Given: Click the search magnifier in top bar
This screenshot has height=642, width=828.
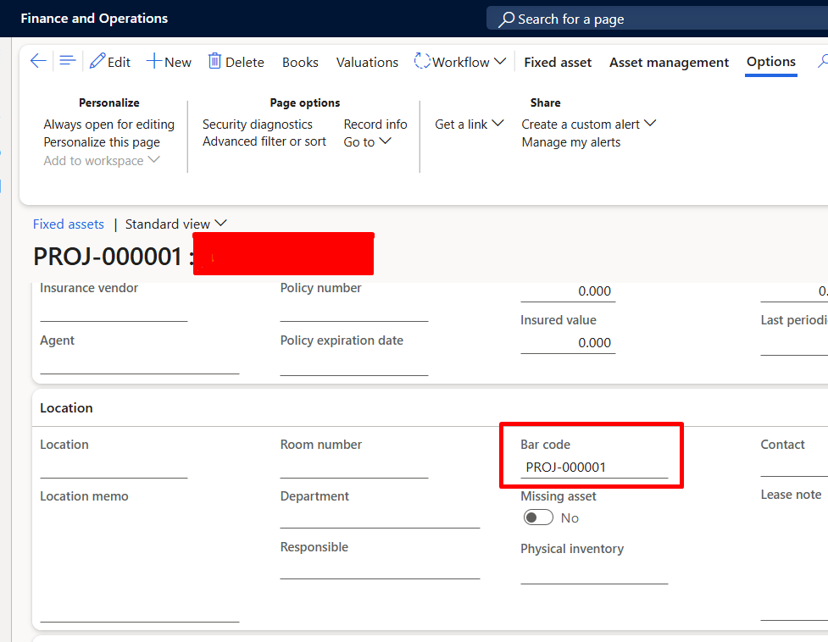Looking at the screenshot, I should (x=507, y=19).
